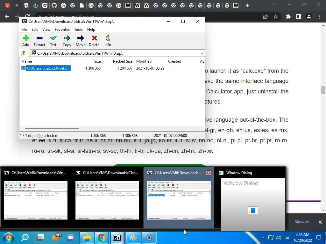Open the Tools menu
Image resolution: width=326 pixels, height=244 pixels.
click(78, 30)
